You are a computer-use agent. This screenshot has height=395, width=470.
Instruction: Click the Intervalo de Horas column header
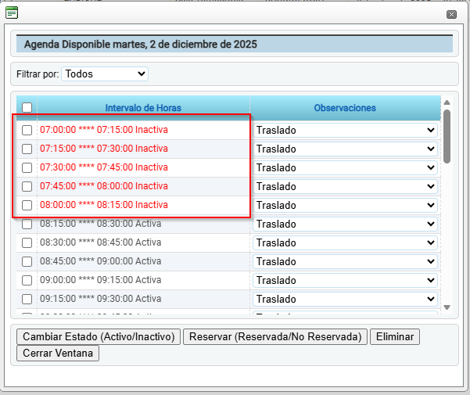tap(143, 108)
